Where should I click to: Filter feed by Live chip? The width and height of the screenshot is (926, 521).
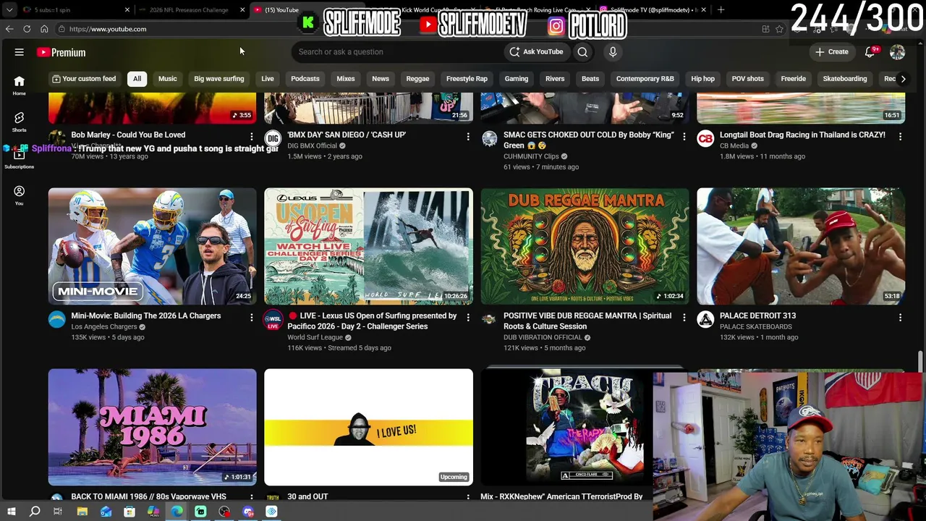click(x=268, y=79)
